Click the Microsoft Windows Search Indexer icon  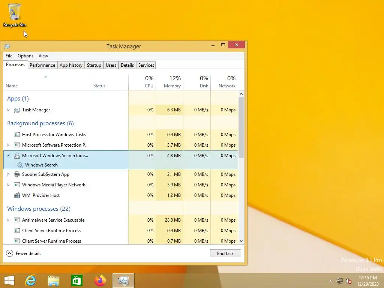point(16,156)
